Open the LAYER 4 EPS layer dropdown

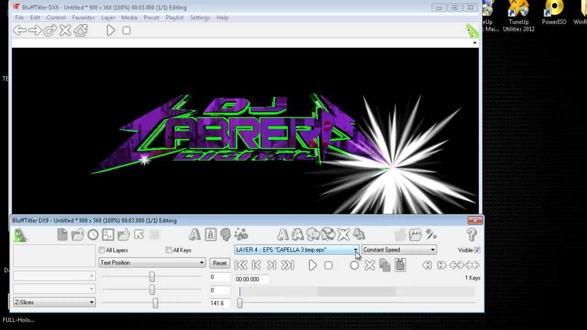coord(296,250)
